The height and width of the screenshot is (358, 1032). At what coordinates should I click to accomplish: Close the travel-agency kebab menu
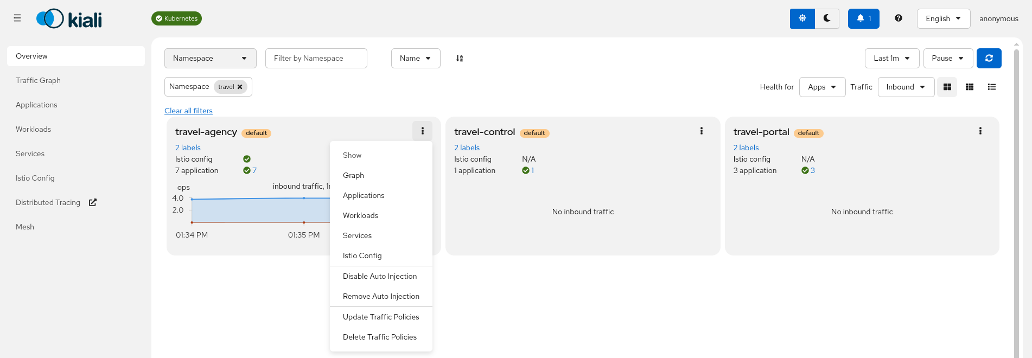(422, 131)
